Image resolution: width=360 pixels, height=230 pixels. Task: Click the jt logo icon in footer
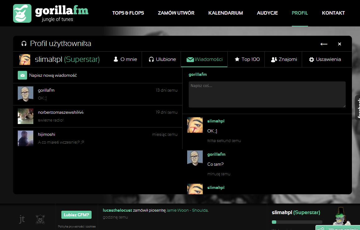[21, 219]
